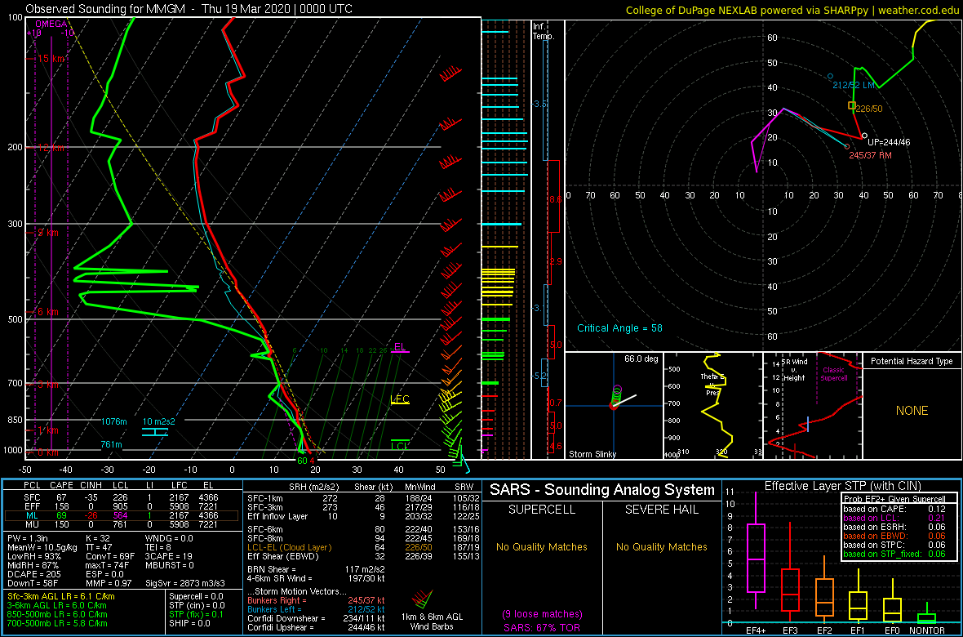Image resolution: width=963 pixels, height=637 pixels.
Task: Click the LFC marker on the Skew-T
Action: 400,399
